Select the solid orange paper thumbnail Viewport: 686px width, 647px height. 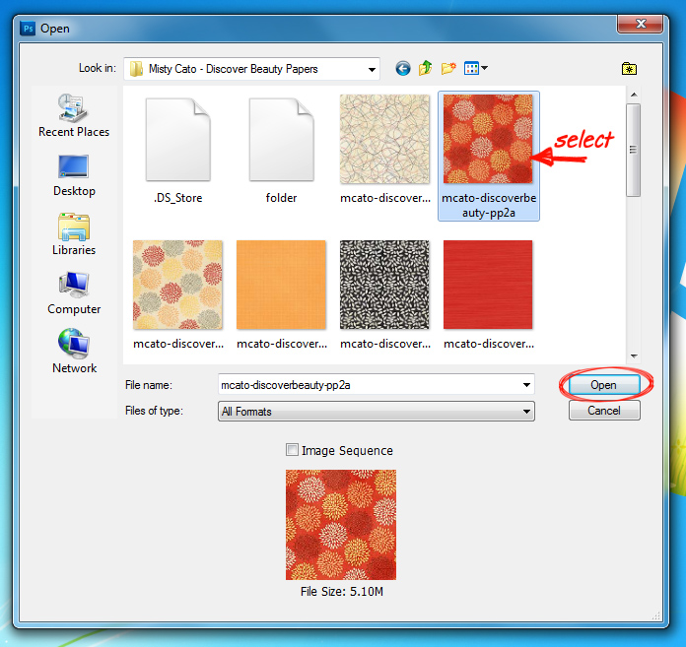pyautogui.click(x=281, y=285)
